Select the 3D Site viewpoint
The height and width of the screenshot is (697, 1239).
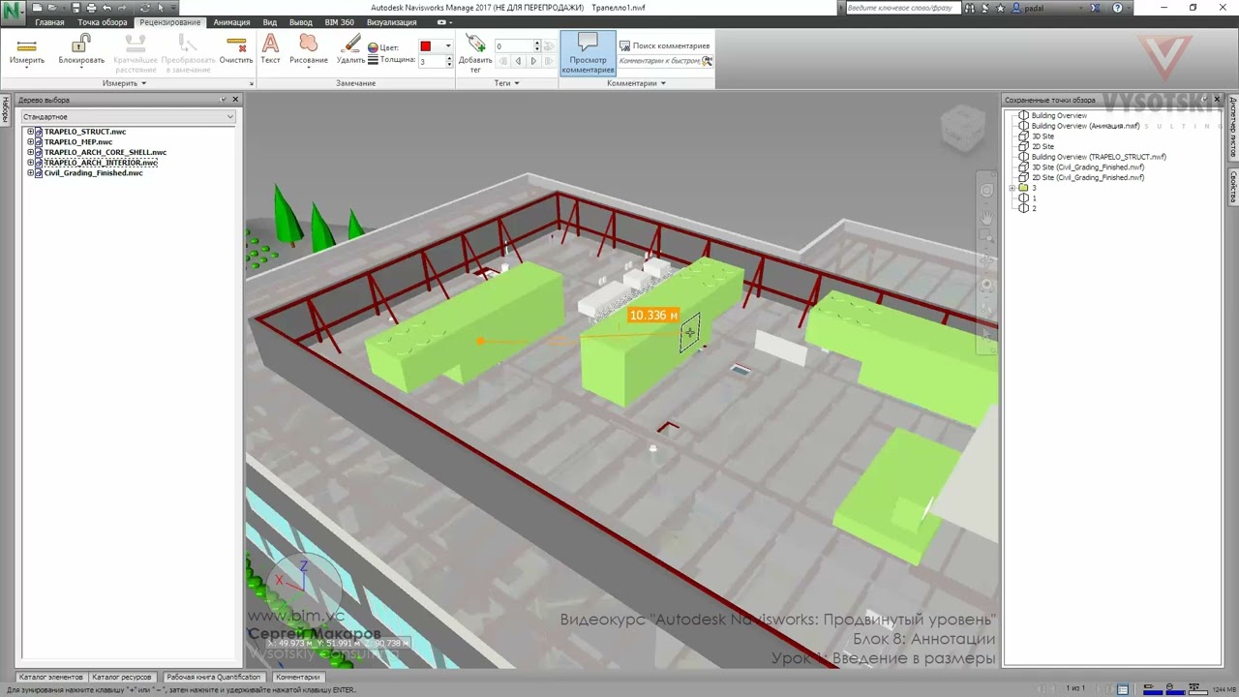click(1043, 136)
